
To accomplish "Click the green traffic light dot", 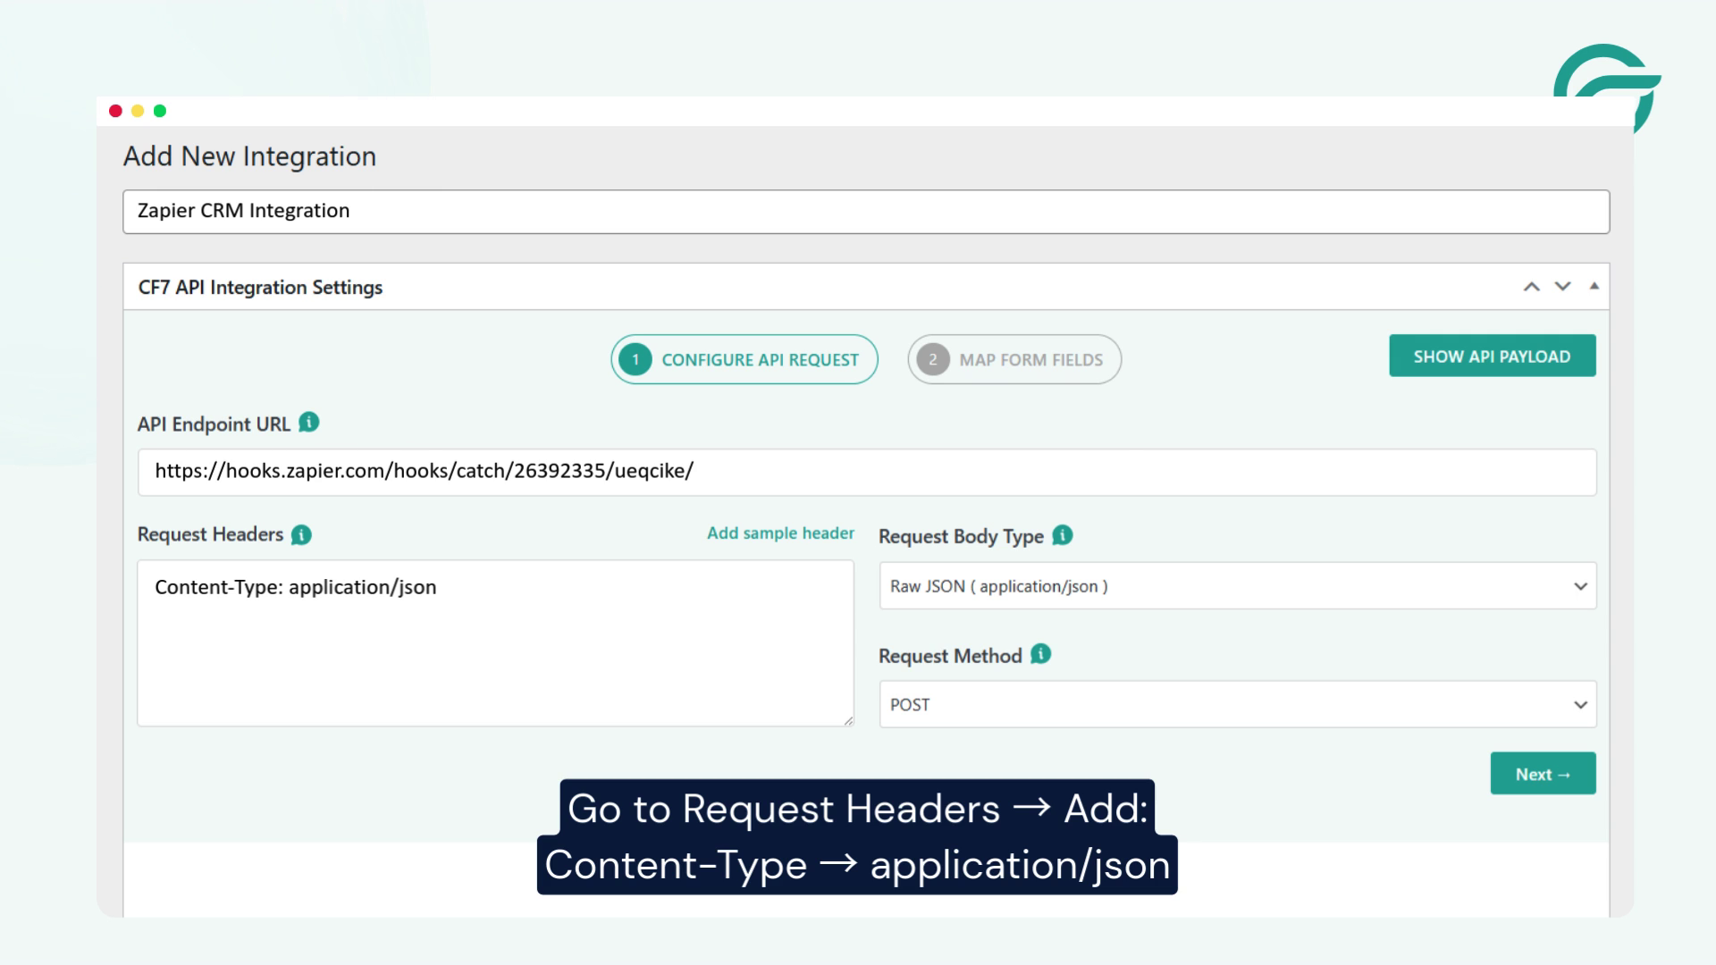I will pyautogui.click(x=158, y=111).
